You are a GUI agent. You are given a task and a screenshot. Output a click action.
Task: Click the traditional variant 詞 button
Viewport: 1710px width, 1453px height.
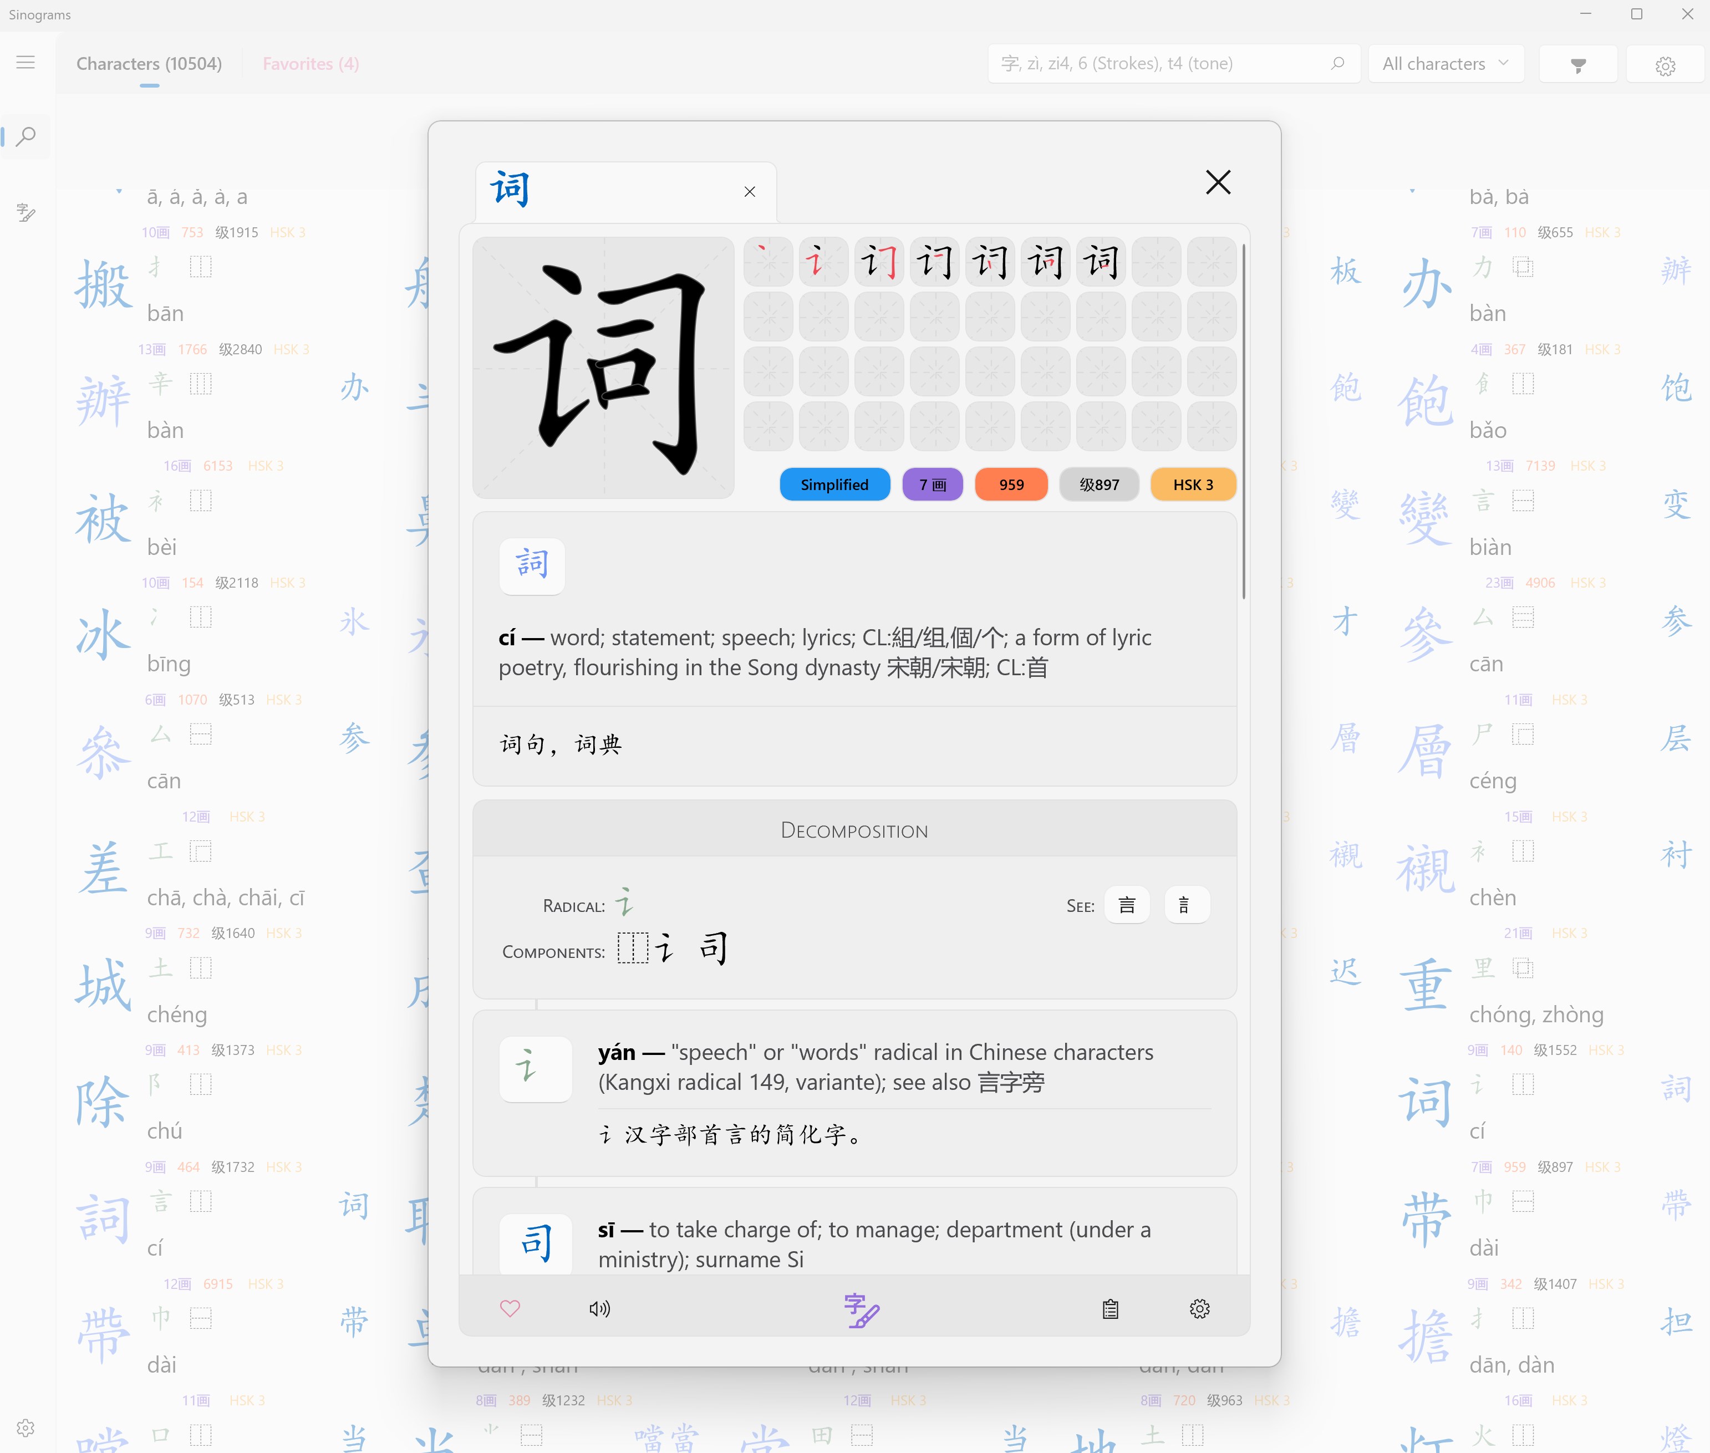(x=532, y=566)
